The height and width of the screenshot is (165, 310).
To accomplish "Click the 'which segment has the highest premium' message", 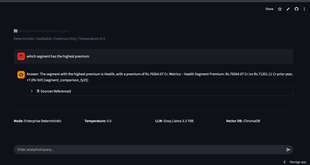I will coord(58,56).
